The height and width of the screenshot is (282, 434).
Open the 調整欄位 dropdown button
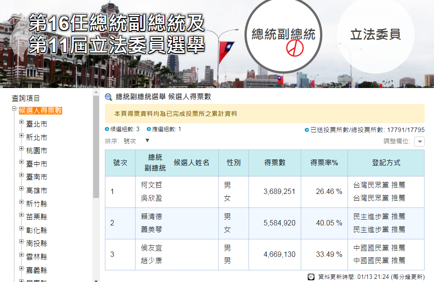(x=419, y=142)
